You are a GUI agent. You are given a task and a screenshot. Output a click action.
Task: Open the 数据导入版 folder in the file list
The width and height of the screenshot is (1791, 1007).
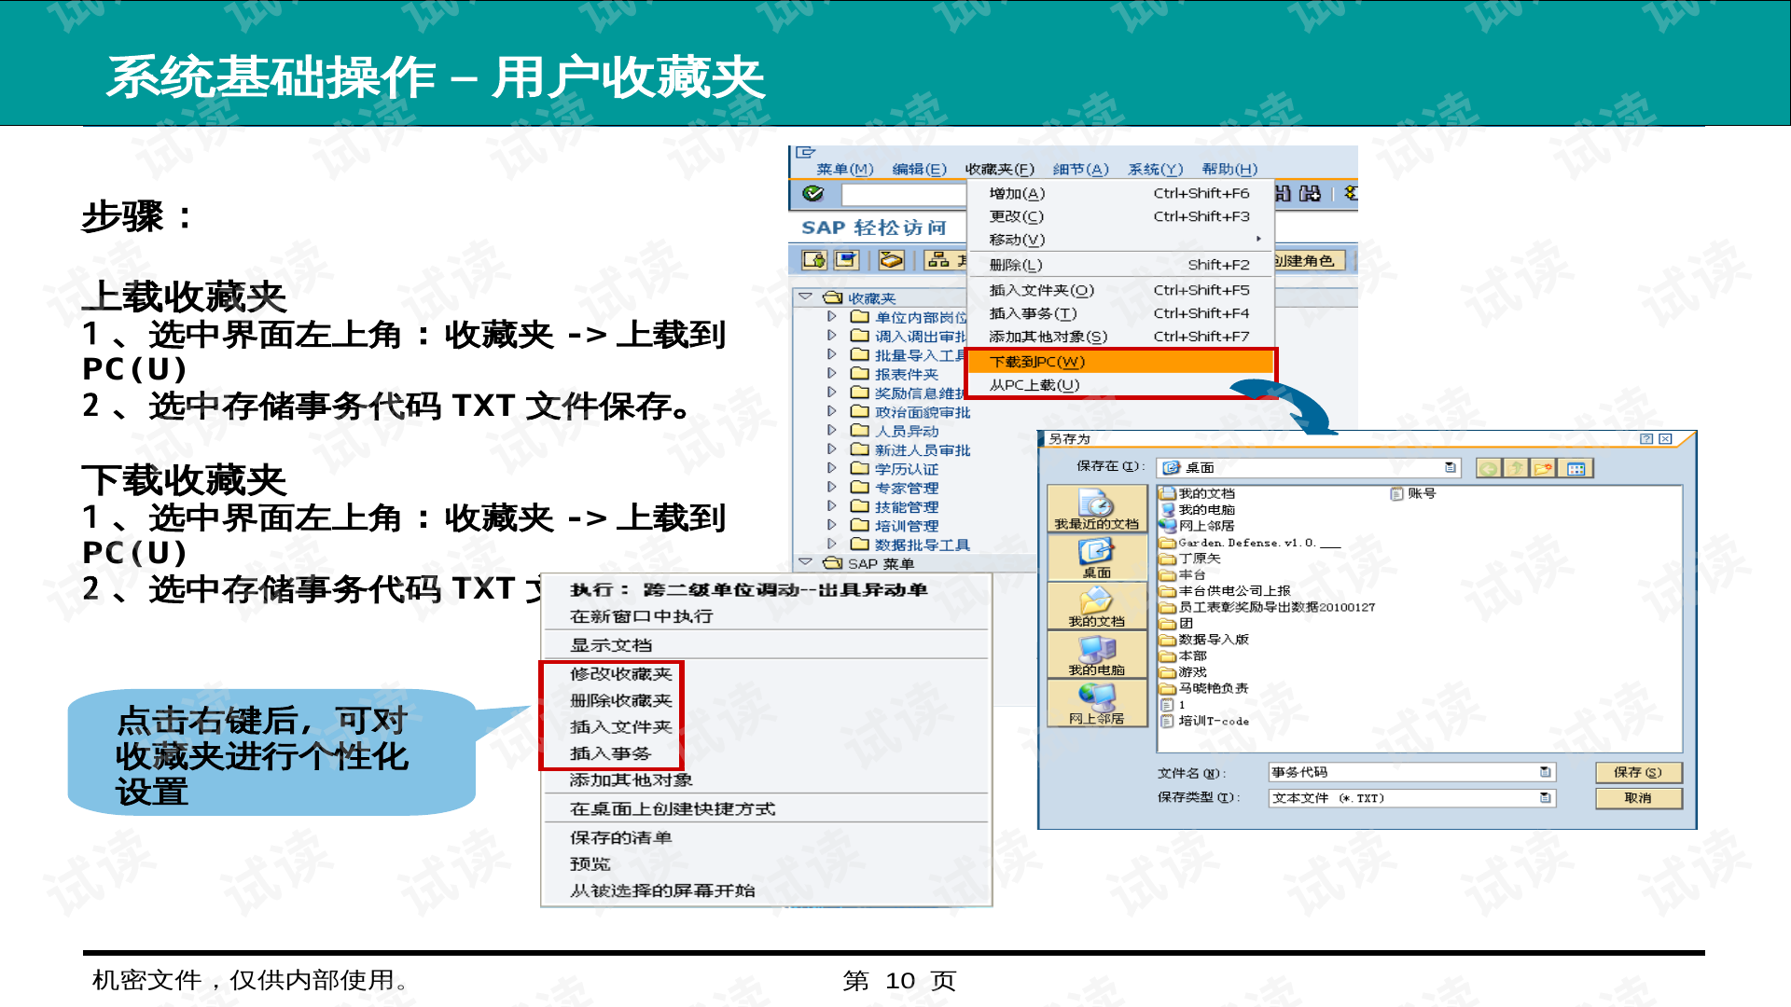pyautogui.click(x=1213, y=640)
